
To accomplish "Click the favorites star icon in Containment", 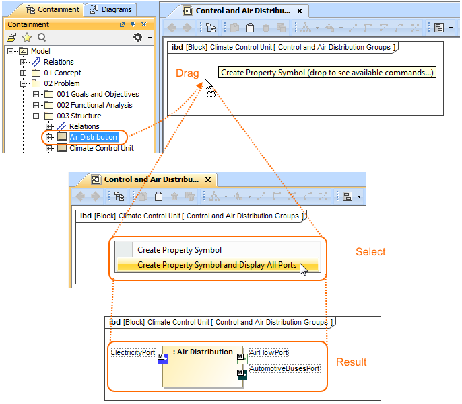I will pos(27,38).
